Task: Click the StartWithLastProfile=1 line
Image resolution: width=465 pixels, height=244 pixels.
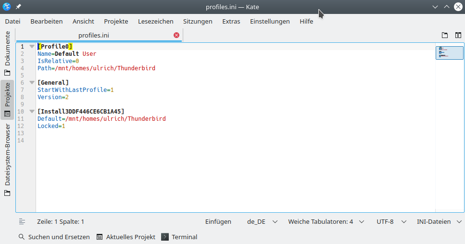Action: pos(75,90)
